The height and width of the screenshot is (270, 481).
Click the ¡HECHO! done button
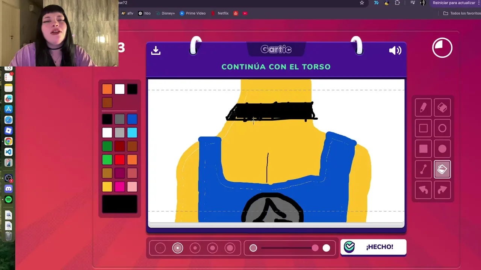pyautogui.click(x=373, y=247)
